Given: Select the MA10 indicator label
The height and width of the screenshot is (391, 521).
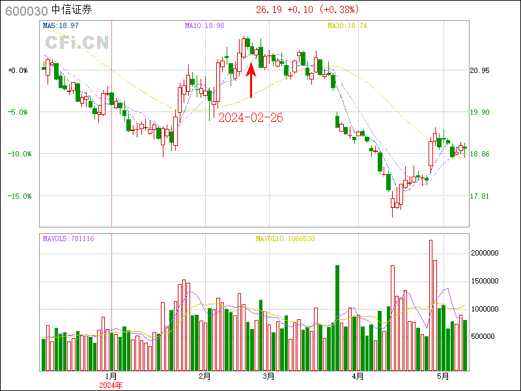Looking at the screenshot, I should pyautogui.click(x=204, y=25).
